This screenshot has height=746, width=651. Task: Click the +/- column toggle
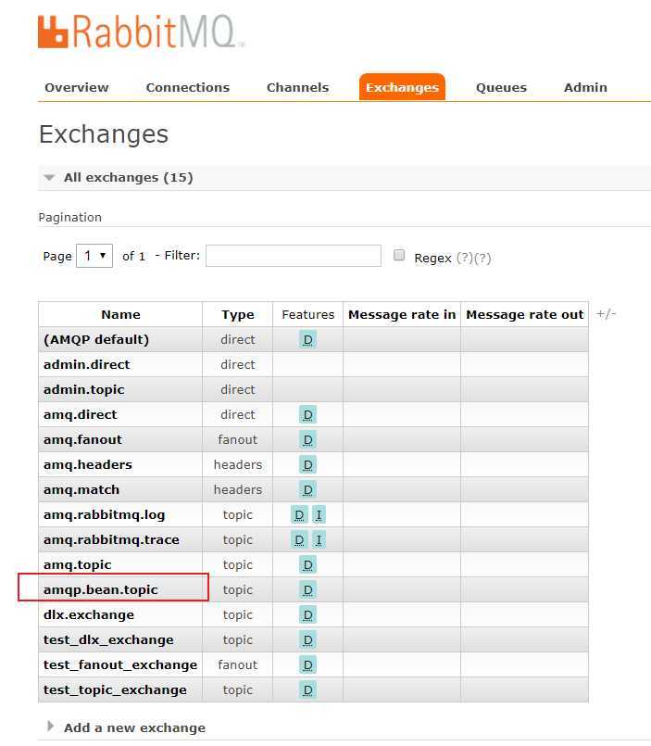pos(606,314)
